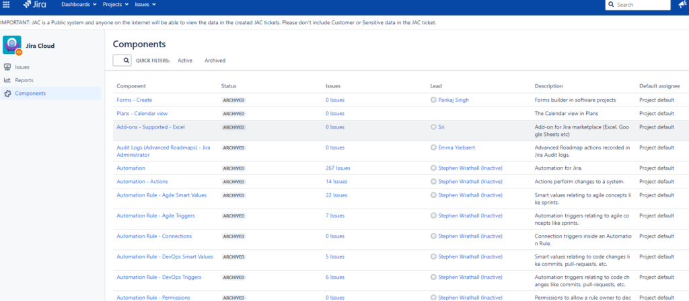View the 267 Issues link
689x301 pixels.
coord(338,168)
